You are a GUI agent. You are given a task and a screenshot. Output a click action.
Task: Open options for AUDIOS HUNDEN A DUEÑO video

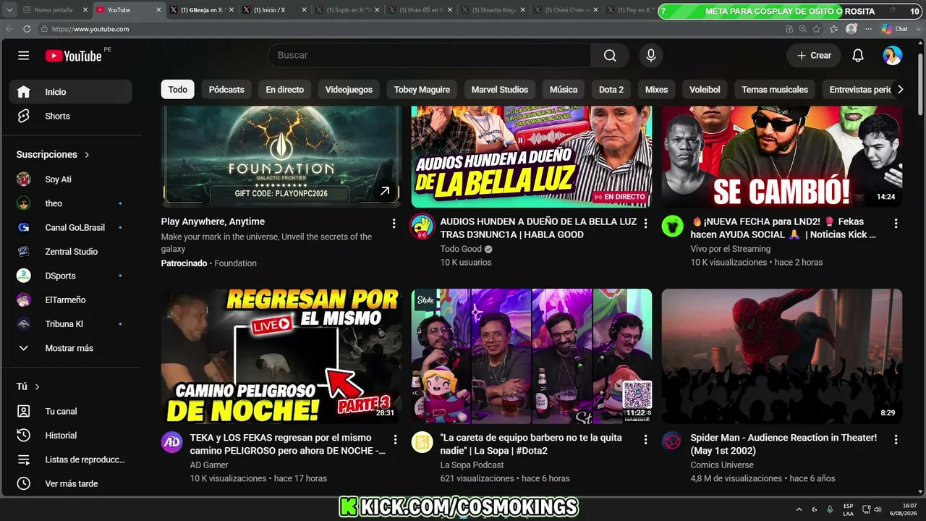tap(645, 223)
